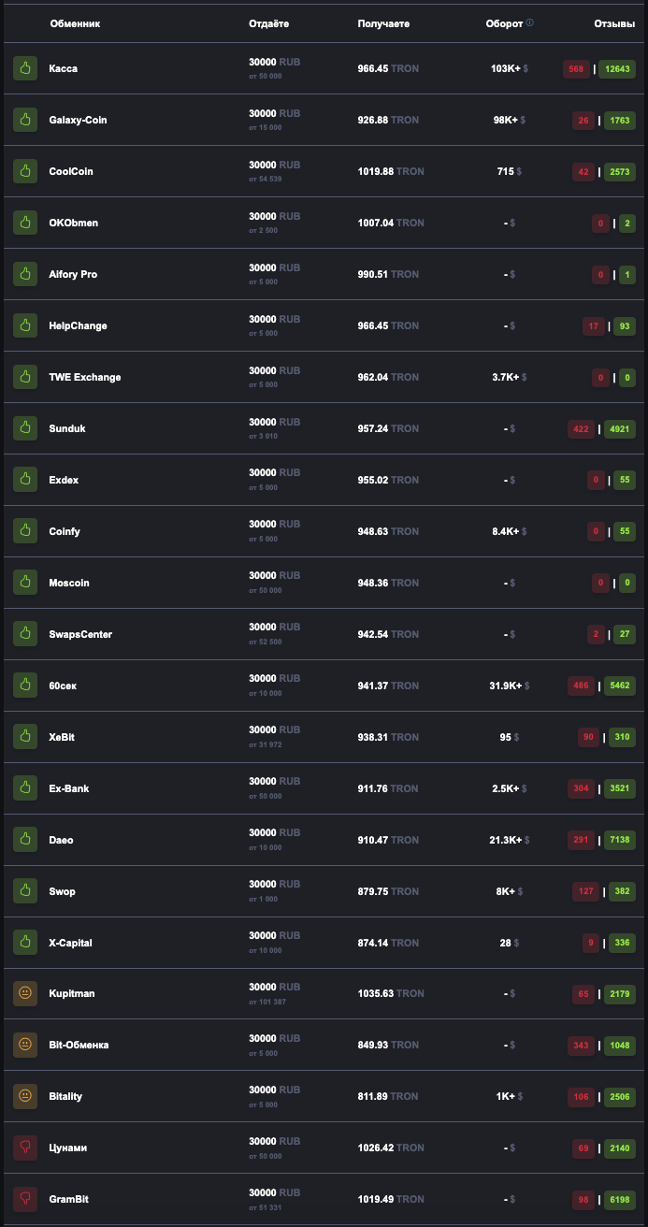Viewport: 648px width, 1227px height.
Task: Click the 422 negative reviews badge for Sunduk
Action: [x=581, y=428]
